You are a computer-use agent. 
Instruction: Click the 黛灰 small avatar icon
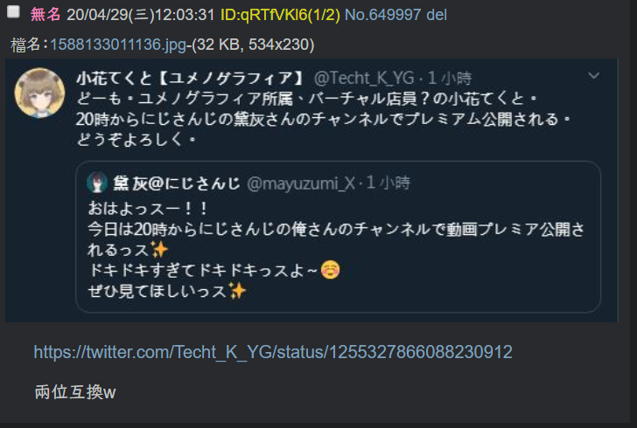pyautogui.click(x=97, y=183)
